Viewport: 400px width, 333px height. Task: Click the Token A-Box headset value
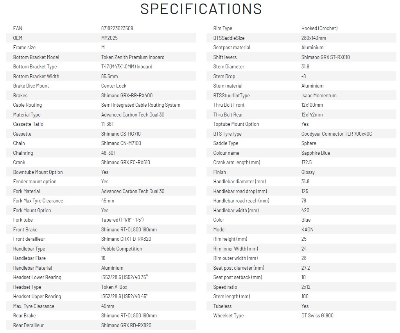[x=114, y=287]
